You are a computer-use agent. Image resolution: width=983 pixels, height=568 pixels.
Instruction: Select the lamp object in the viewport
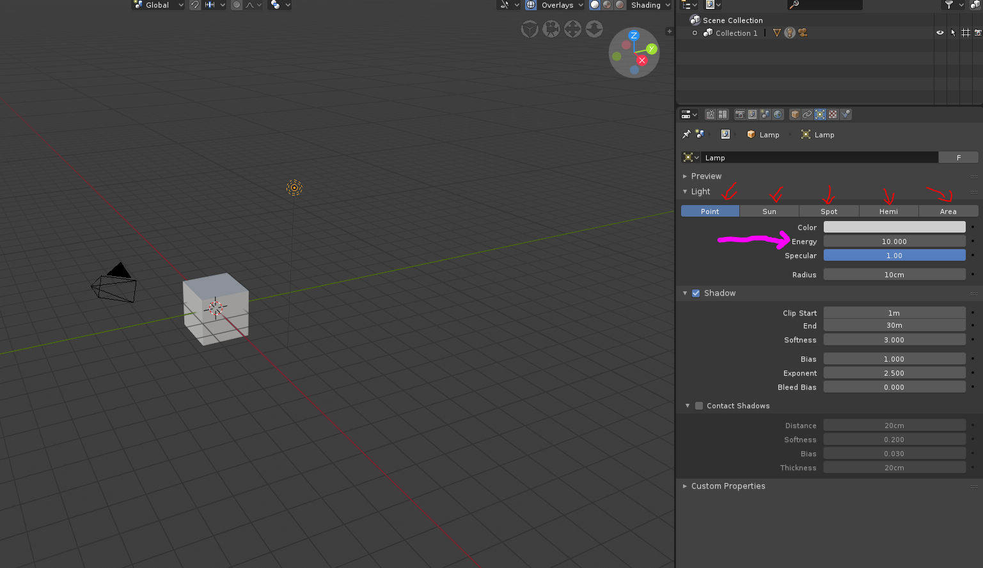point(294,188)
